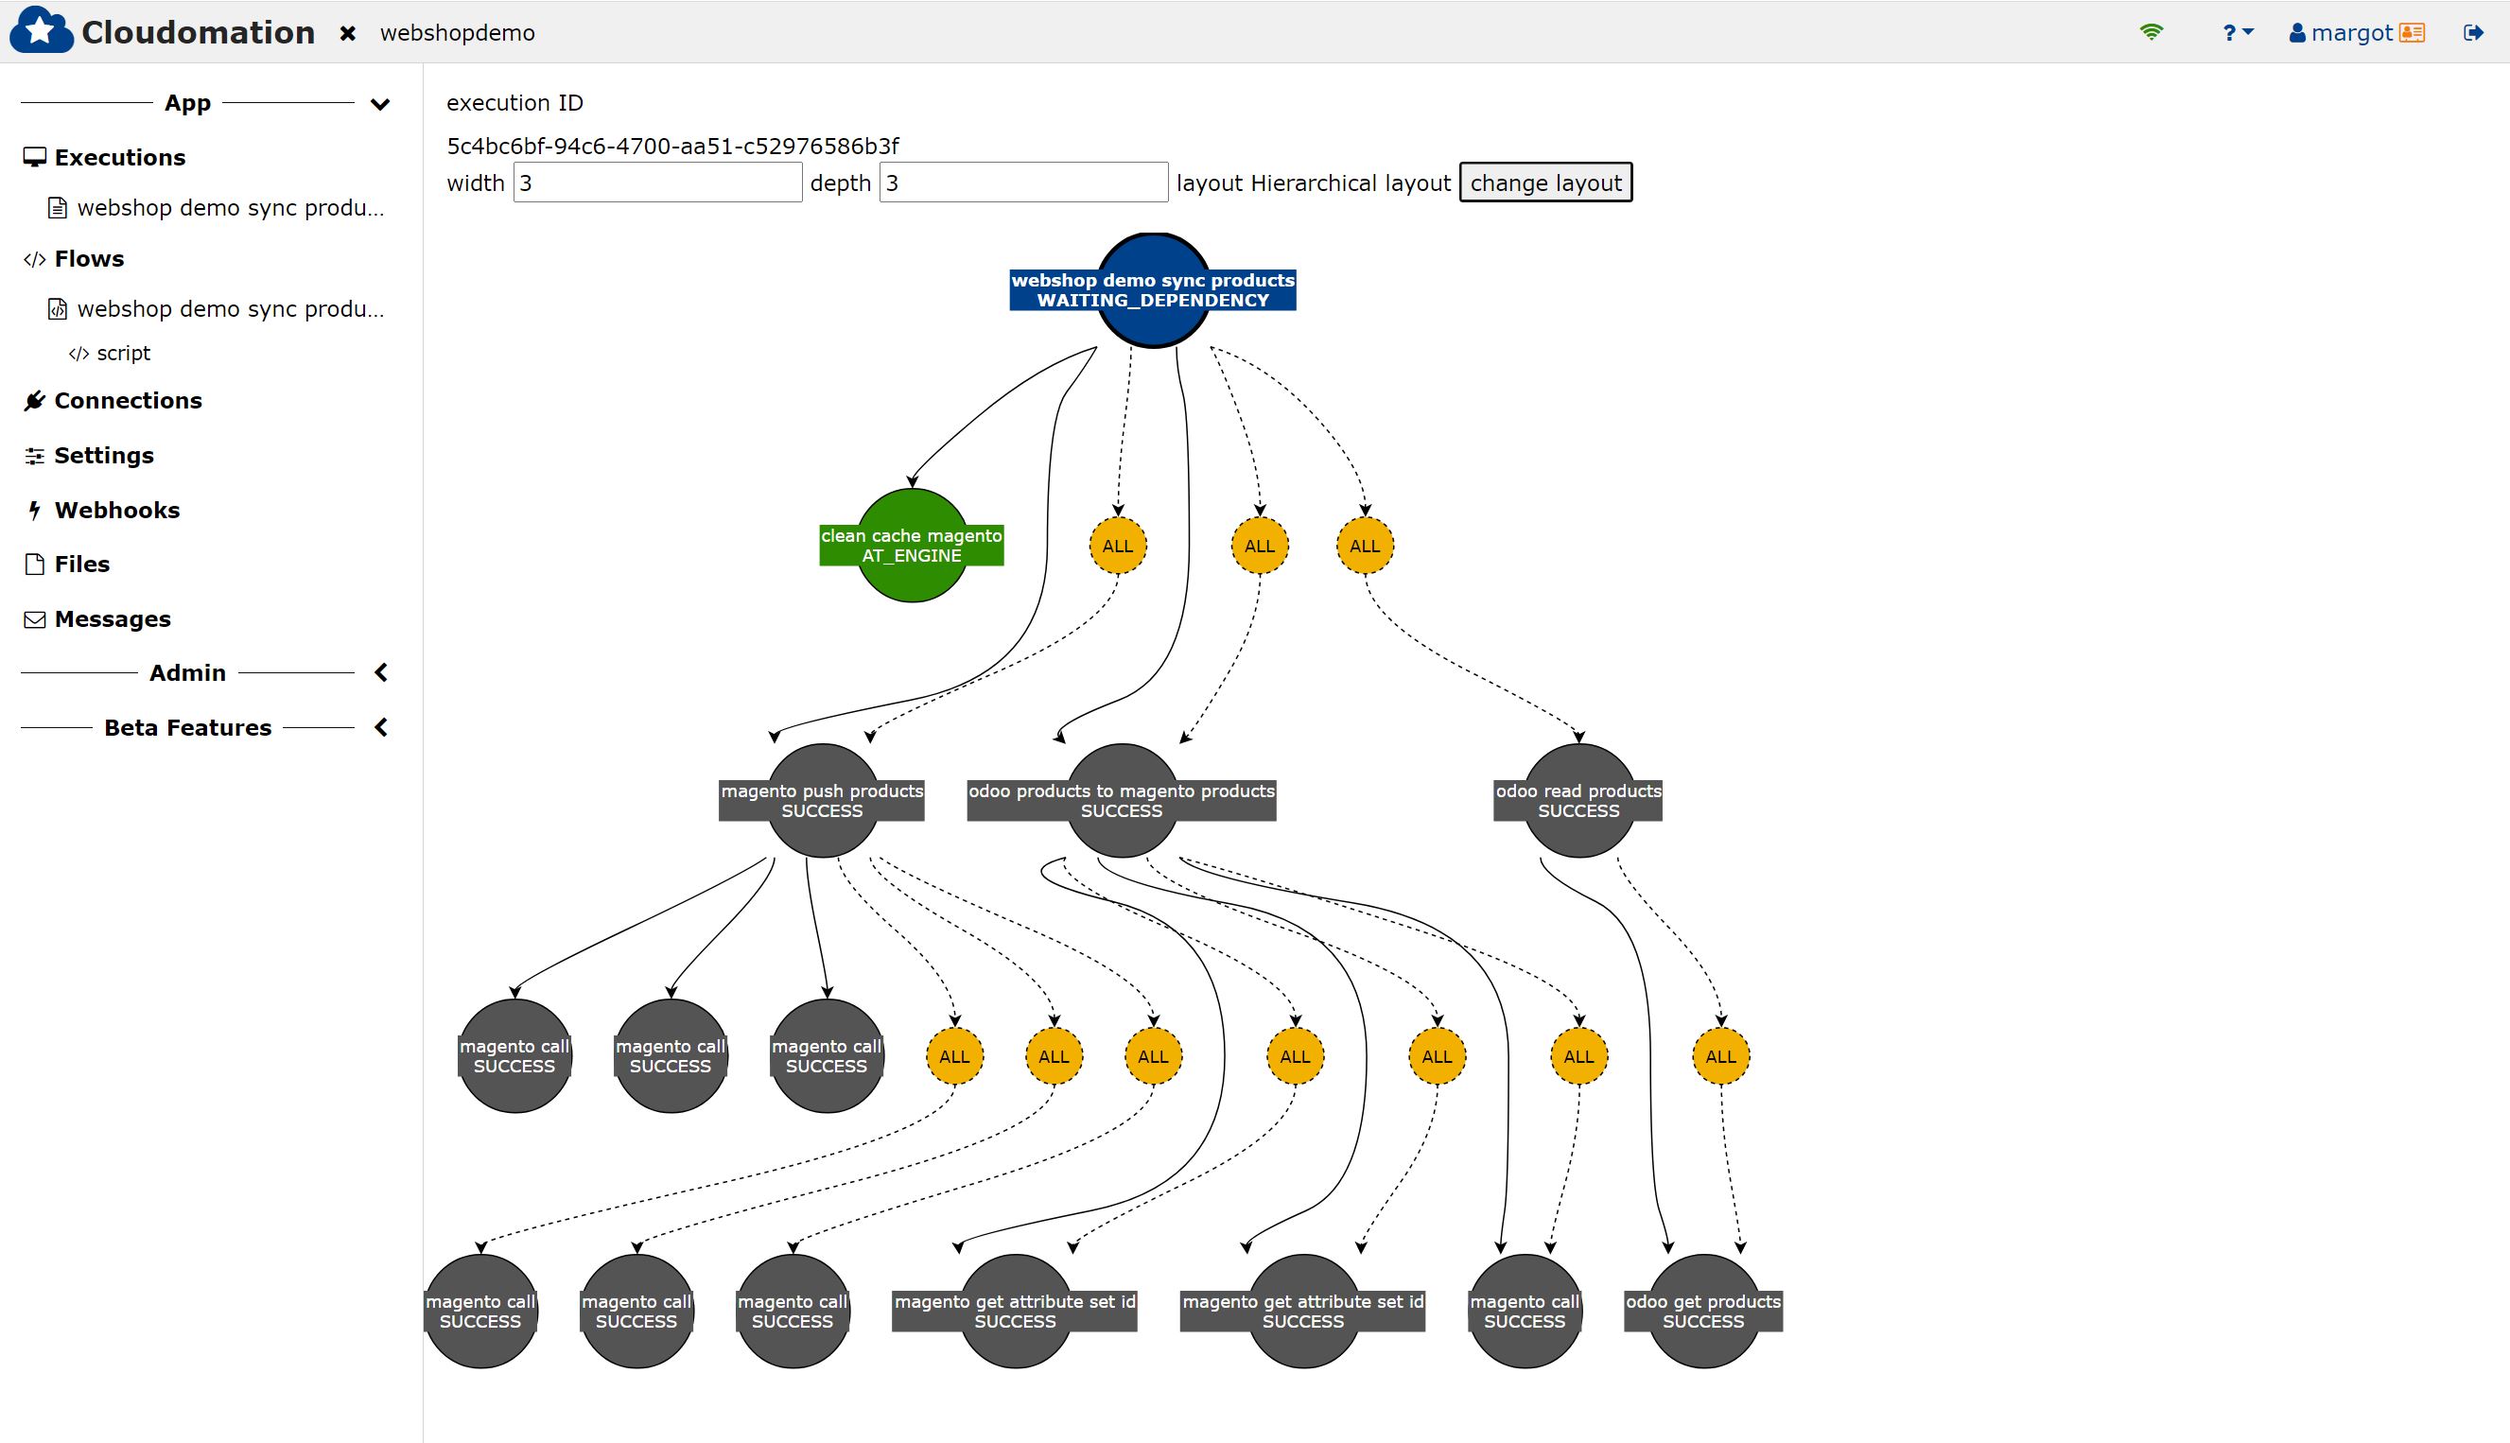Image resolution: width=2510 pixels, height=1443 pixels.
Task: Click the Files document icon
Action: click(x=35, y=564)
